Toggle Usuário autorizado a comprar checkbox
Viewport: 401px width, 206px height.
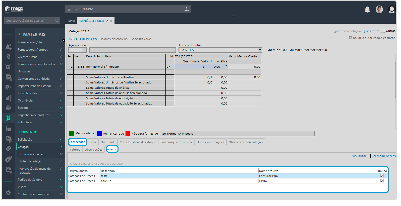coord(351,38)
